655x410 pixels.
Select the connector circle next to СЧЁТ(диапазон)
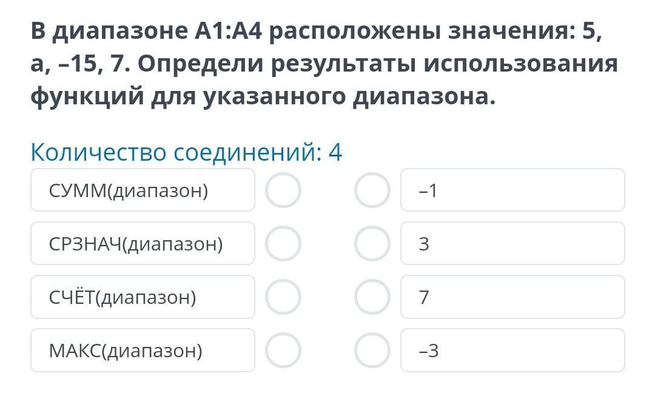(x=283, y=297)
